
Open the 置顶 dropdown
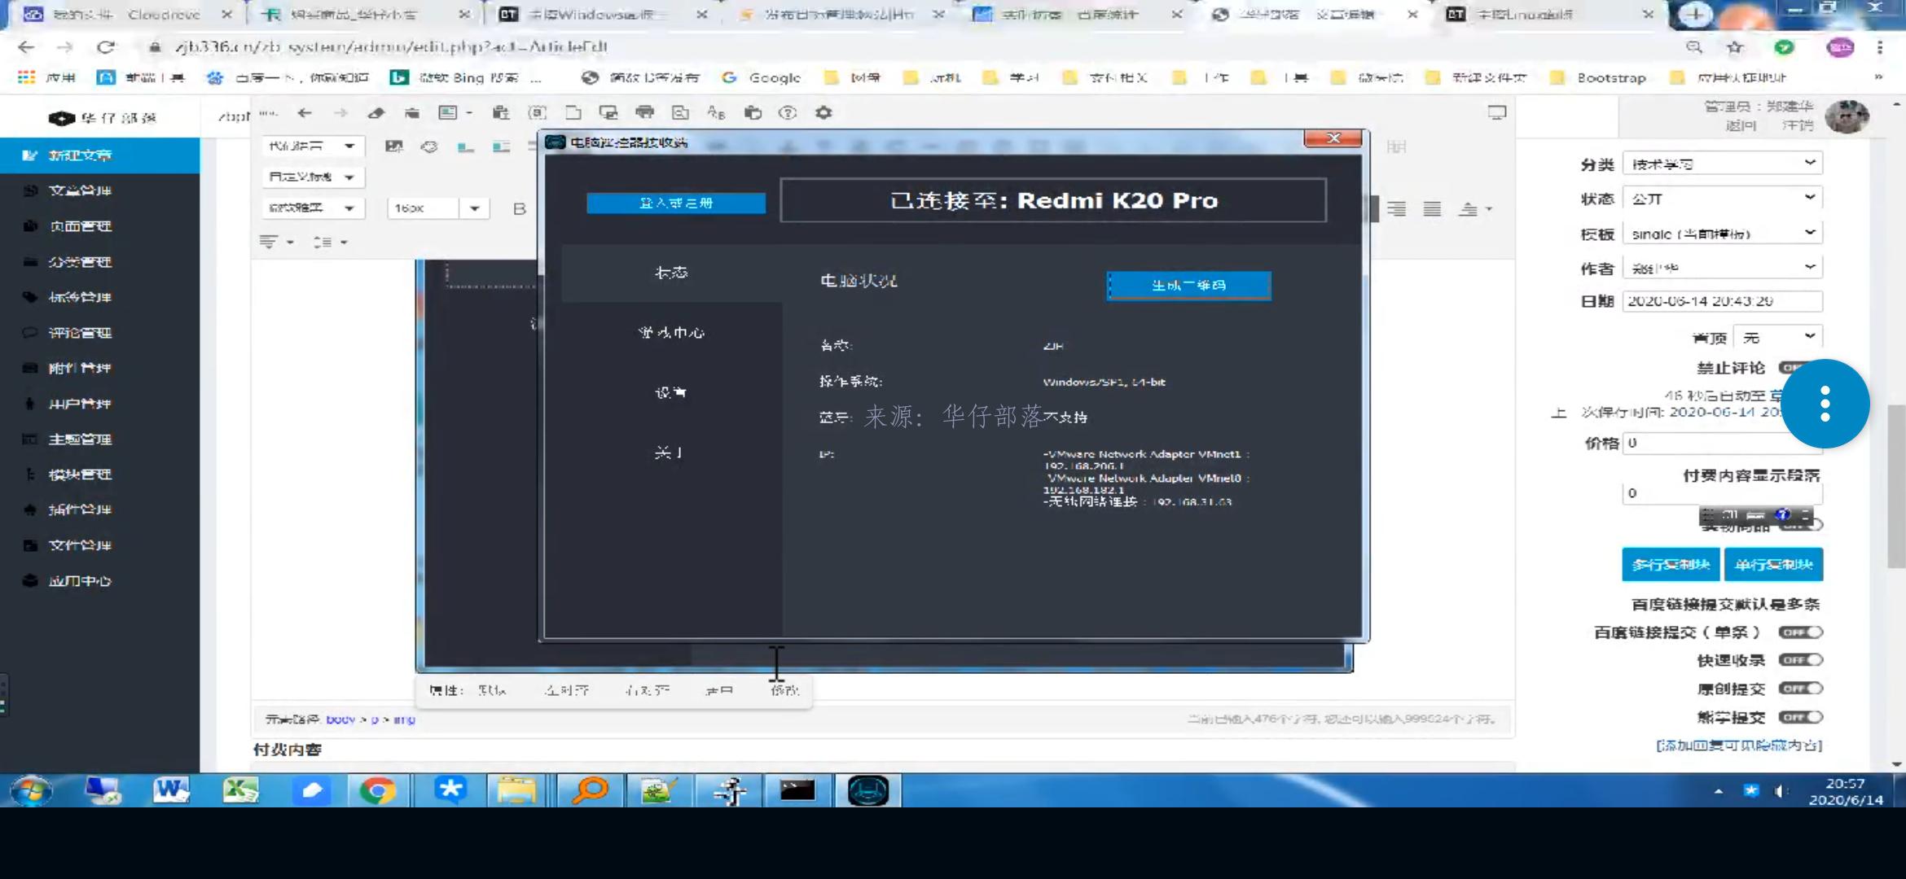point(1778,337)
